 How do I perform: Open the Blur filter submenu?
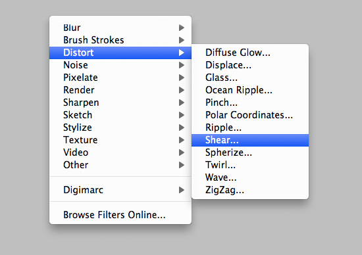coord(120,28)
